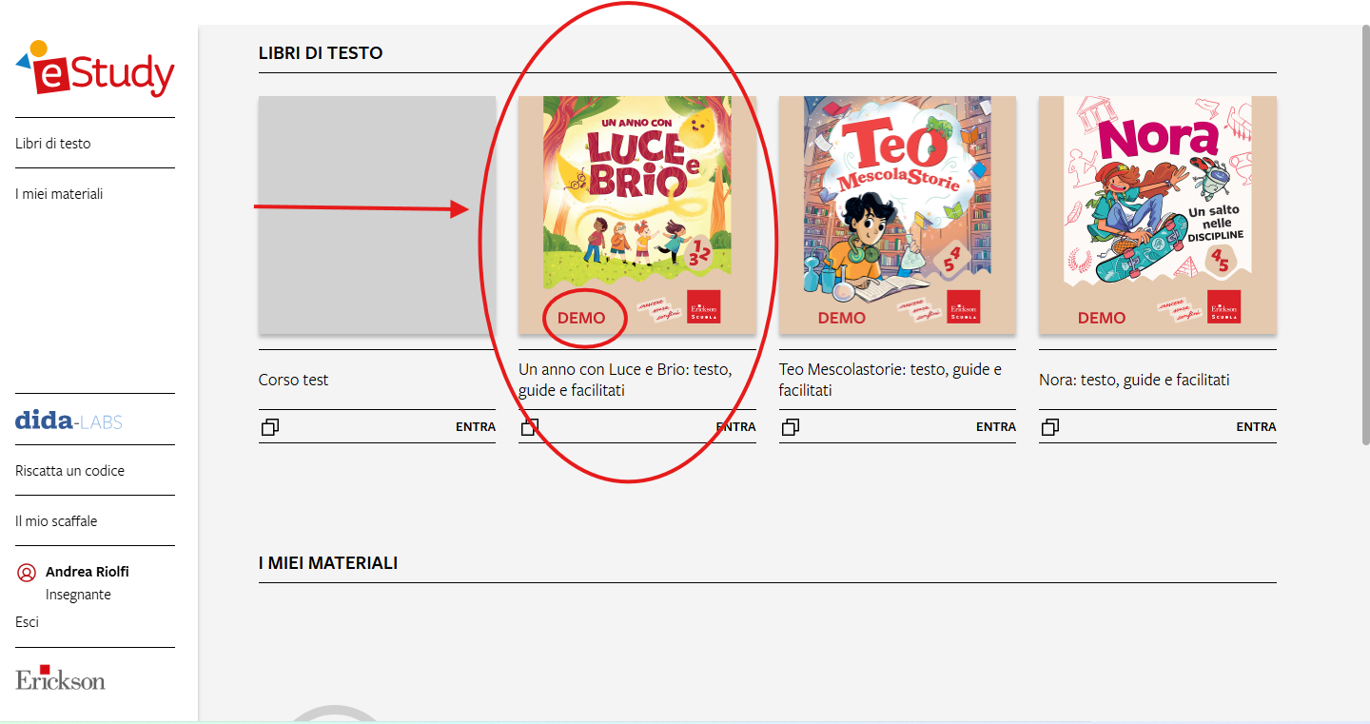Click the copy icon under Corso test
Viewport: 1370px width, 724px height.
(269, 427)
